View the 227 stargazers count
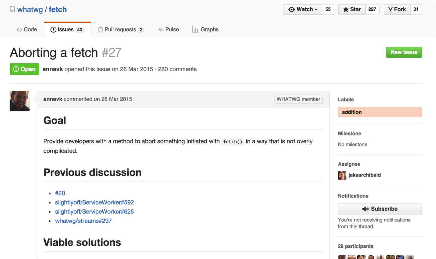The width and height of the screenshot is (436, 259). 372,9
